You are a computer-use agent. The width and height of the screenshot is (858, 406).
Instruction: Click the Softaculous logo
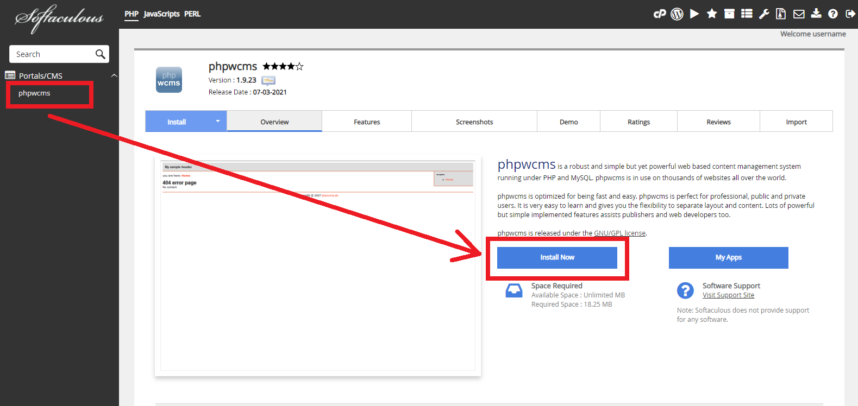pos(59,18)
